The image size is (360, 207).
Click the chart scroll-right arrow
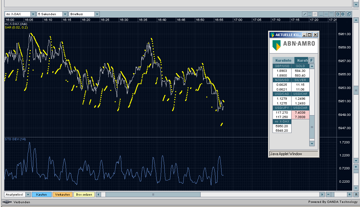[322, 194]
